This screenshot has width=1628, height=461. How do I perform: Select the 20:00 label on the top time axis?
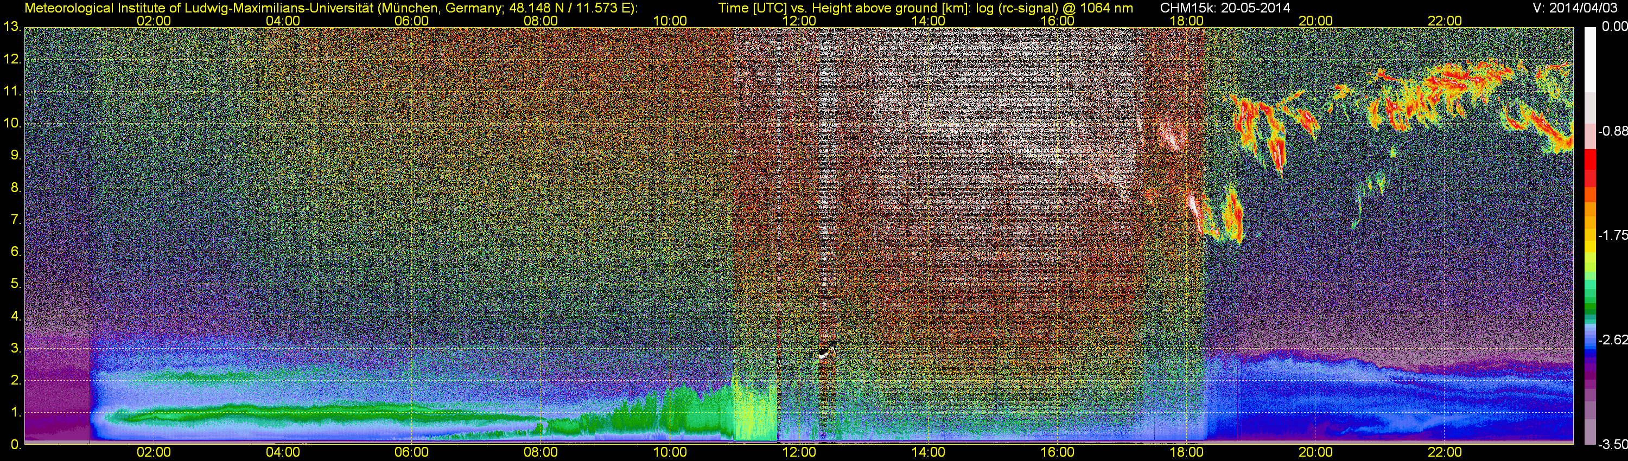point(1315,21)
